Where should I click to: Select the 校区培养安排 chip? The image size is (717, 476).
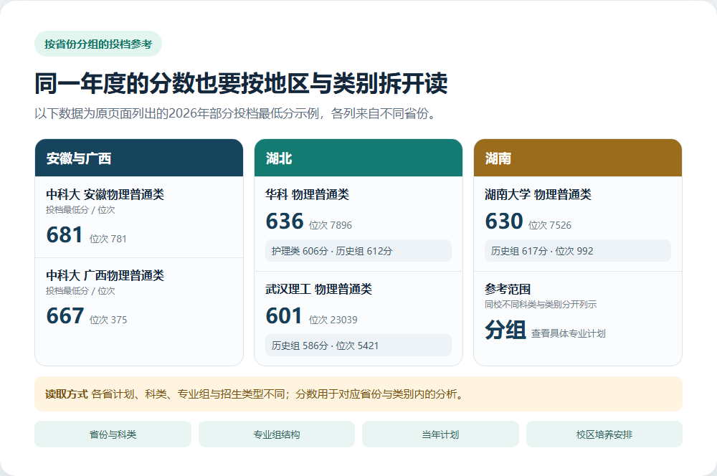coord(604,434)
